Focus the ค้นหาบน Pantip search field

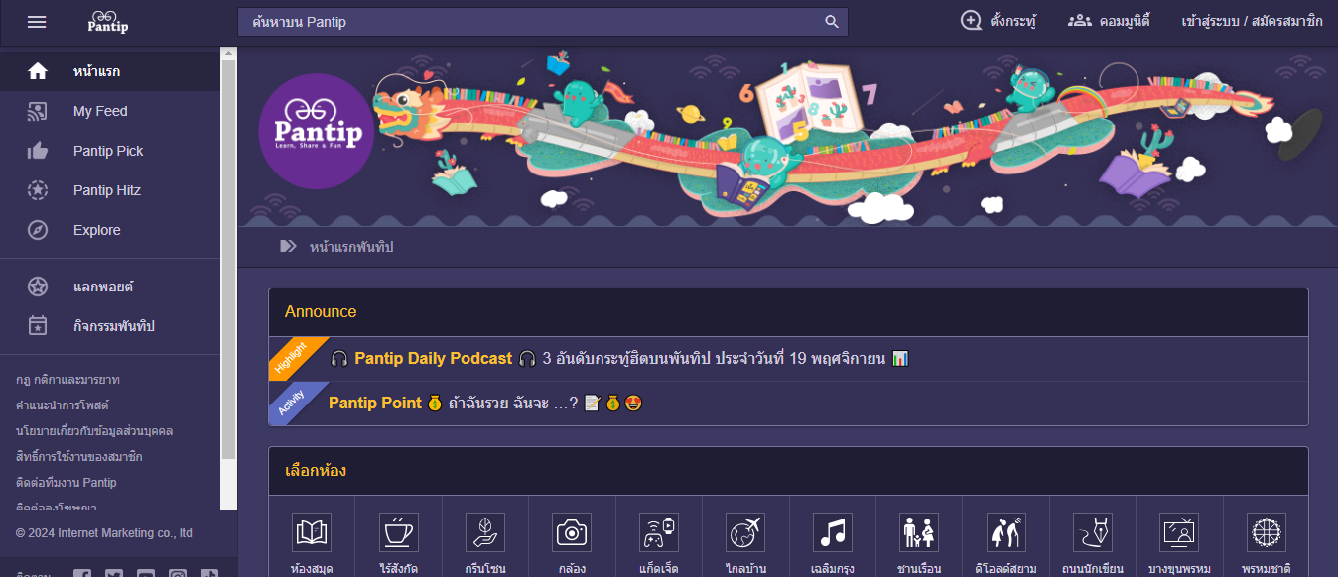[543, 22]
